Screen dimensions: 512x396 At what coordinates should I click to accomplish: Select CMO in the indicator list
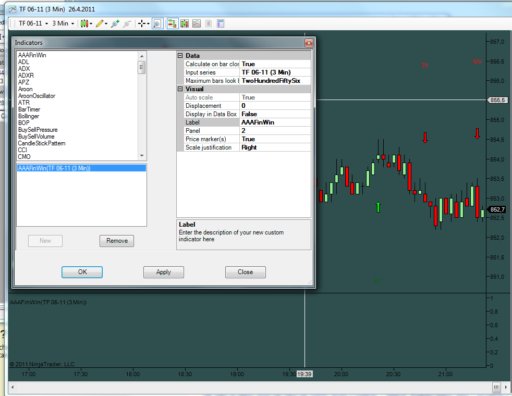pos(24,157)
